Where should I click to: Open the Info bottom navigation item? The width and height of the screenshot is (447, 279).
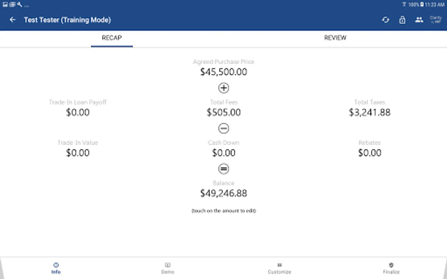[x=56, y=268]
